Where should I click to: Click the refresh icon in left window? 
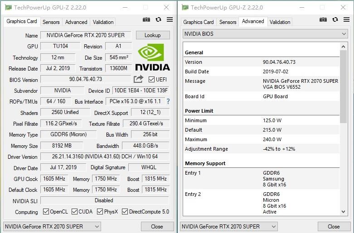point(158,20)
